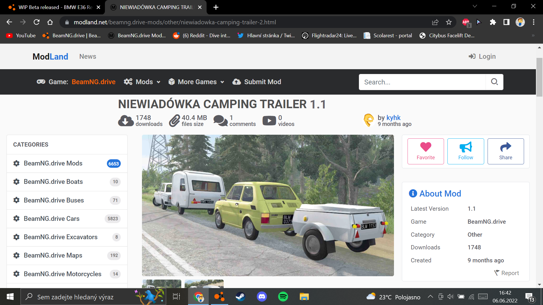Click the download cloud icon
The image size is (543, 305).
126,121
